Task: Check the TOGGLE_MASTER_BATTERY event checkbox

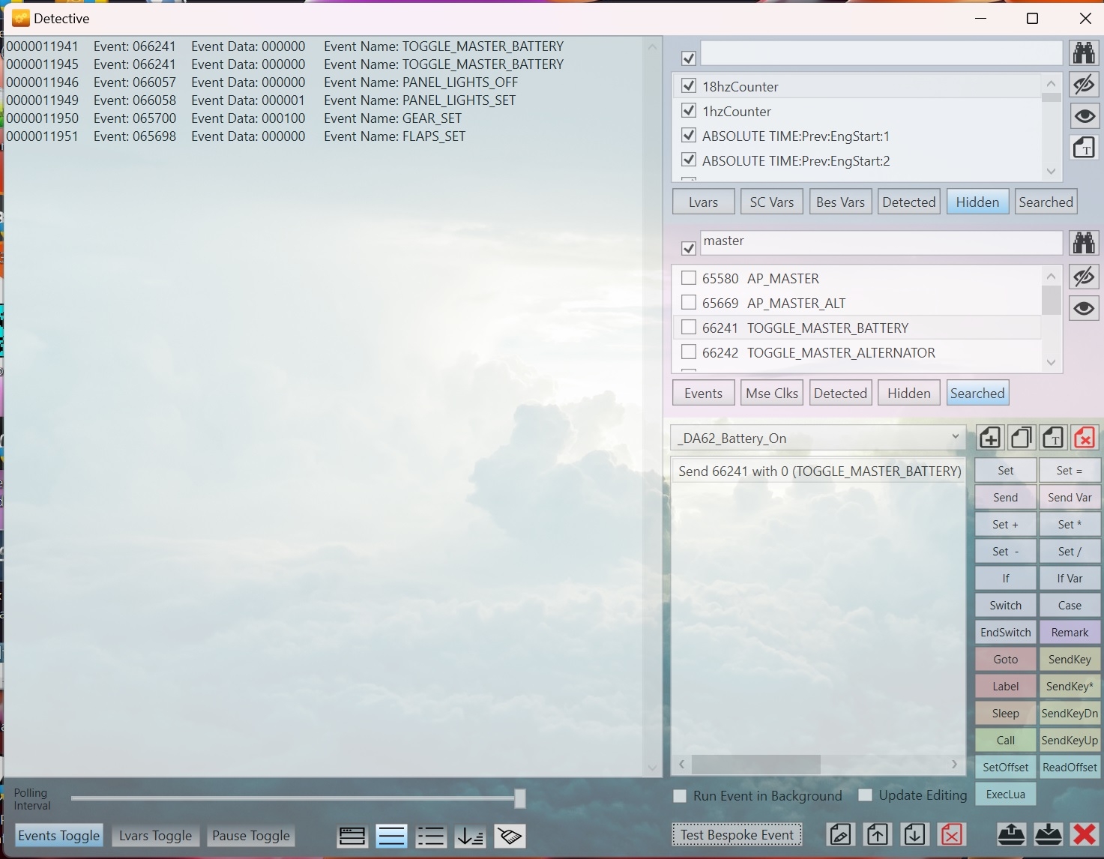Action: point(688,328)
